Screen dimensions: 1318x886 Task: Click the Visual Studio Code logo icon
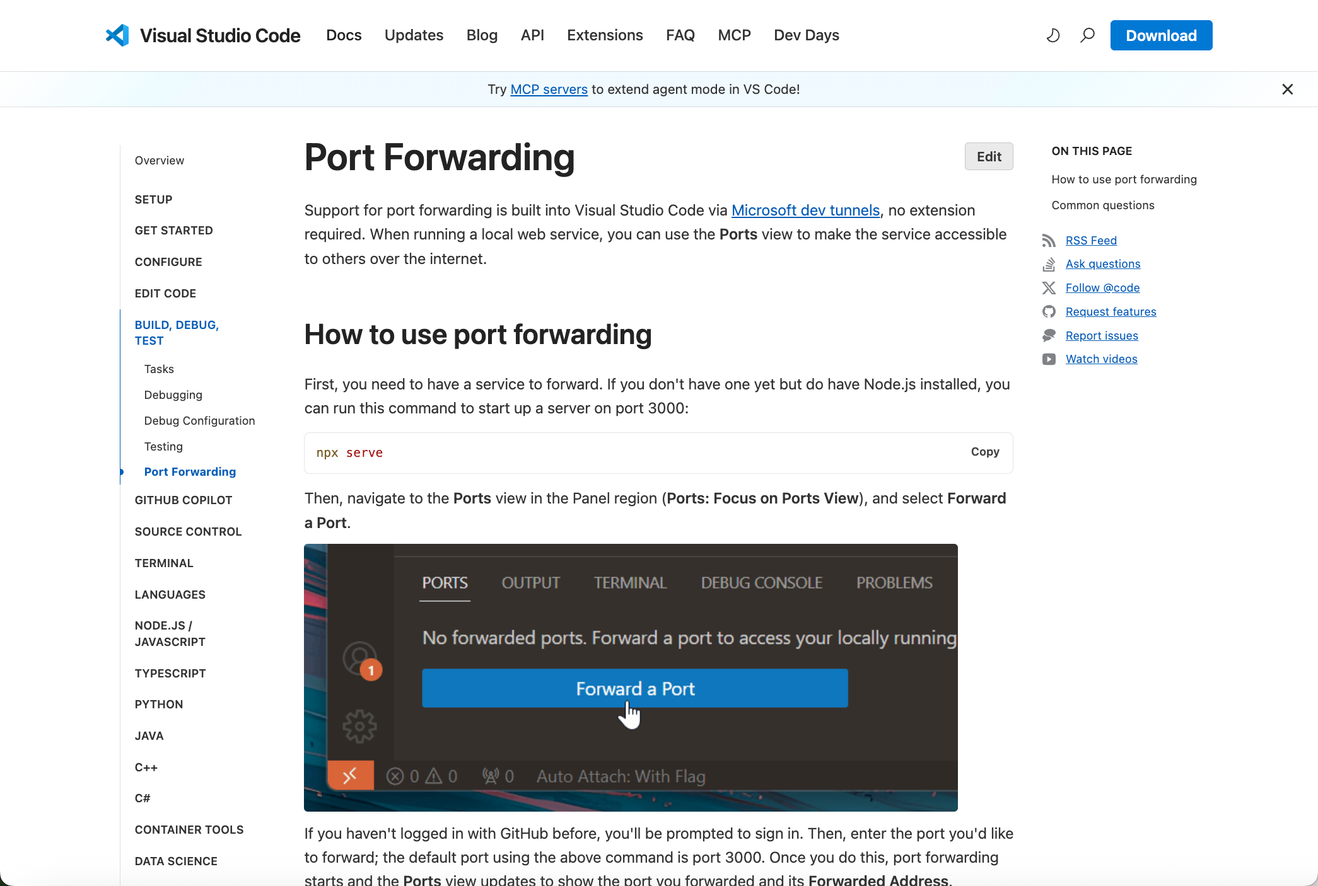[x=117, y=35]
